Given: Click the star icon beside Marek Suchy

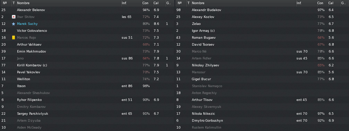Looking at the screenshot, I should (x=14, y=24).
